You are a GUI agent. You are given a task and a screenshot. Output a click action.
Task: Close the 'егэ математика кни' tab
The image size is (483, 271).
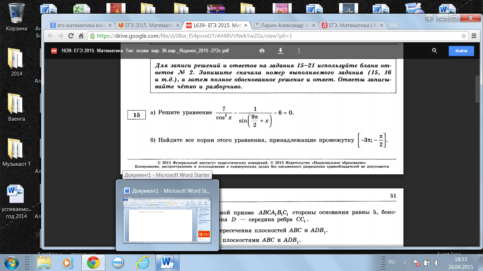pyautogui.click(x=110, y=25)
